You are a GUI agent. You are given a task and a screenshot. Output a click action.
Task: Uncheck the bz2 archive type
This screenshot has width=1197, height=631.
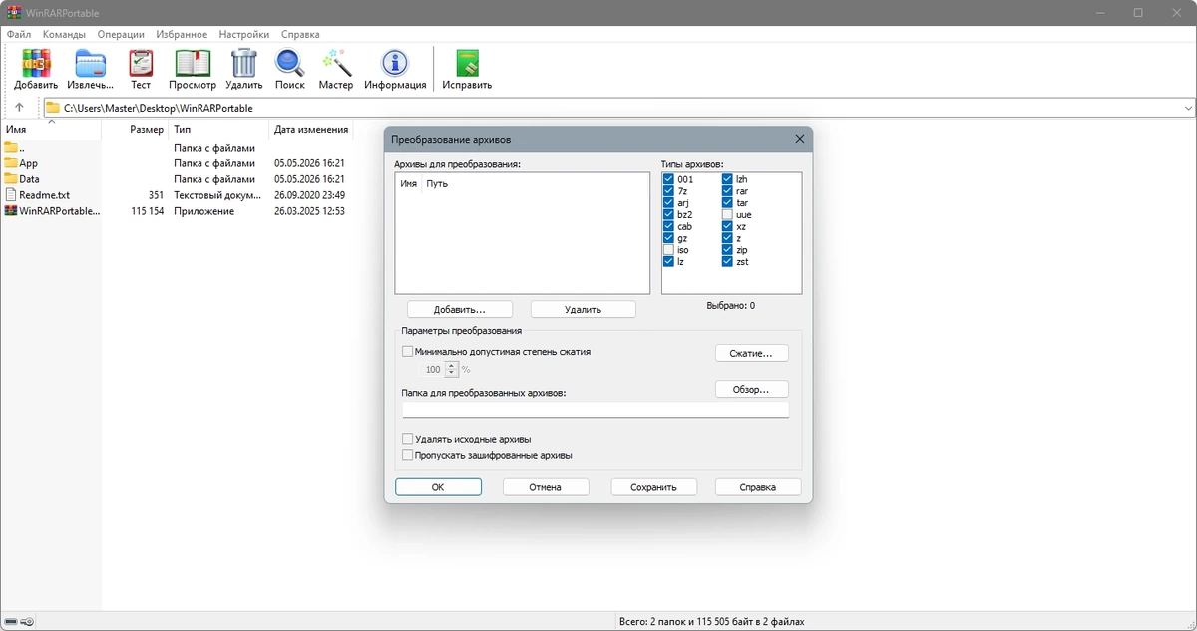[x=669, y=215]
